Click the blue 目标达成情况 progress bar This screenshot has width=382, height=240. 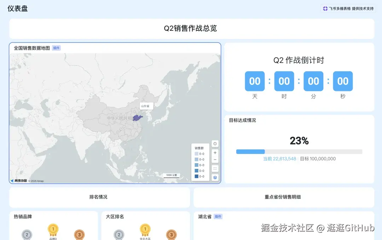click(250, 152)
